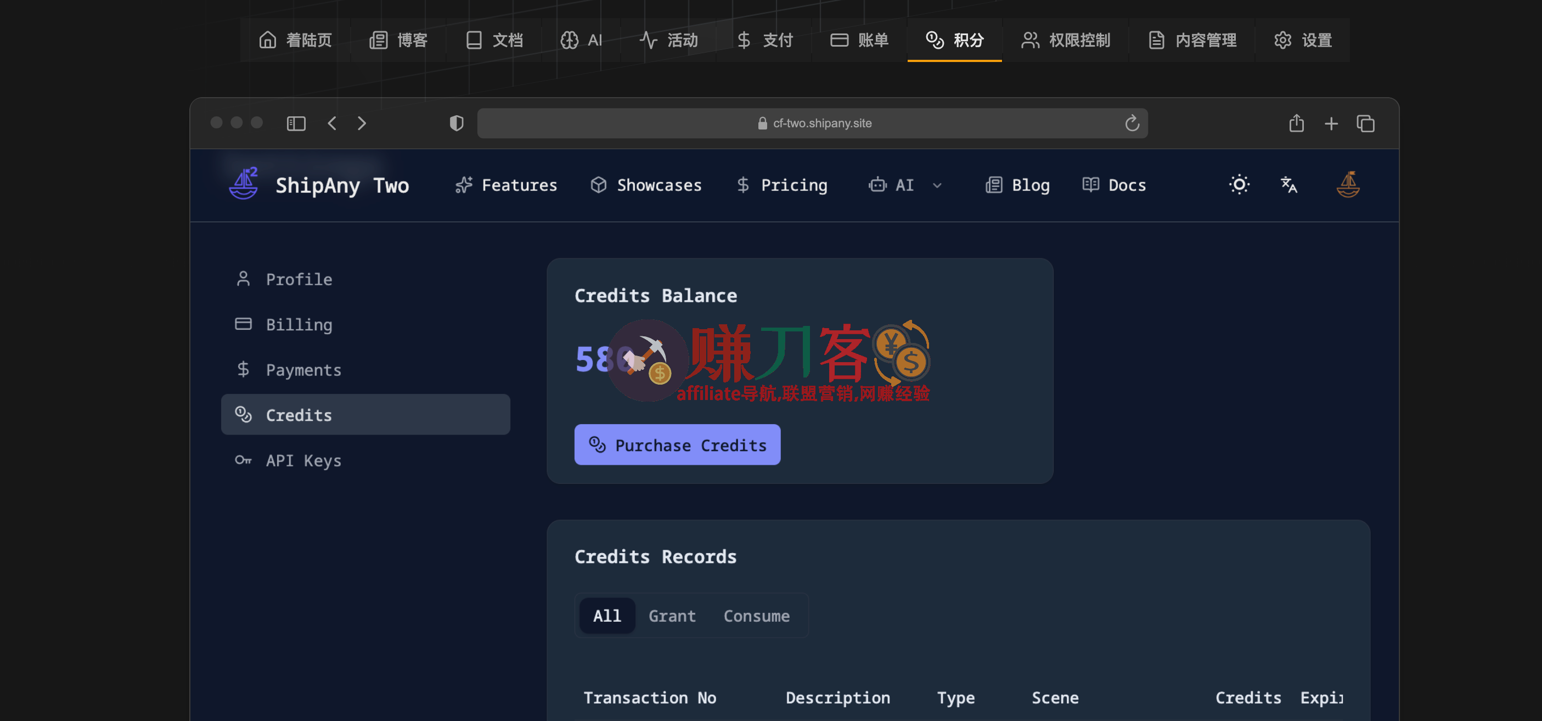Open Billing in the sidebar

click(366, 324)
